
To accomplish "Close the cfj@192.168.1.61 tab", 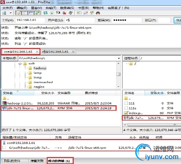I will coord(73,52).
